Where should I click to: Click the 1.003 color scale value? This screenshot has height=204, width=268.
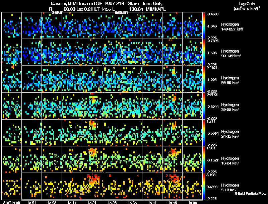tap(212, 80)
